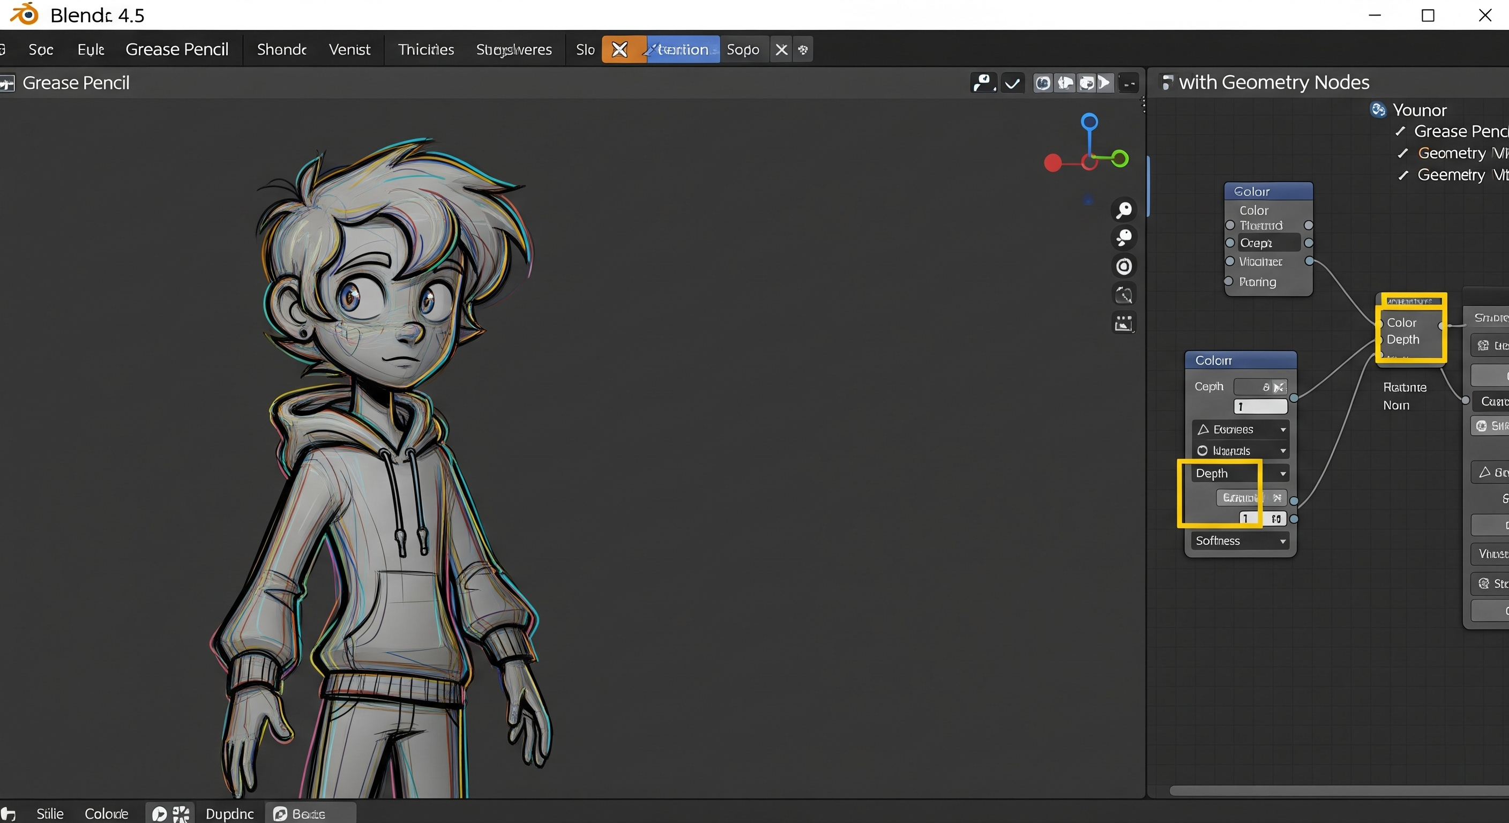Image resolution: width=1509 pixels, height=823 pixels.
Task: Toggle the checkmark option in the top header
Action: pyautogui.click(x=1013, y=83)
